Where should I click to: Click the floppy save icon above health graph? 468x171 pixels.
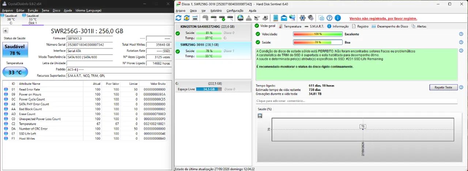[x=260, y=116]
